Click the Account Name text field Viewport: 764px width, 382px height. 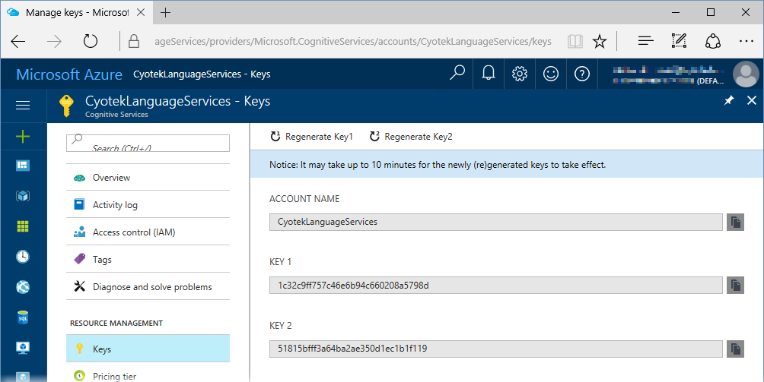pyautogui.click(x=495, y=222)
